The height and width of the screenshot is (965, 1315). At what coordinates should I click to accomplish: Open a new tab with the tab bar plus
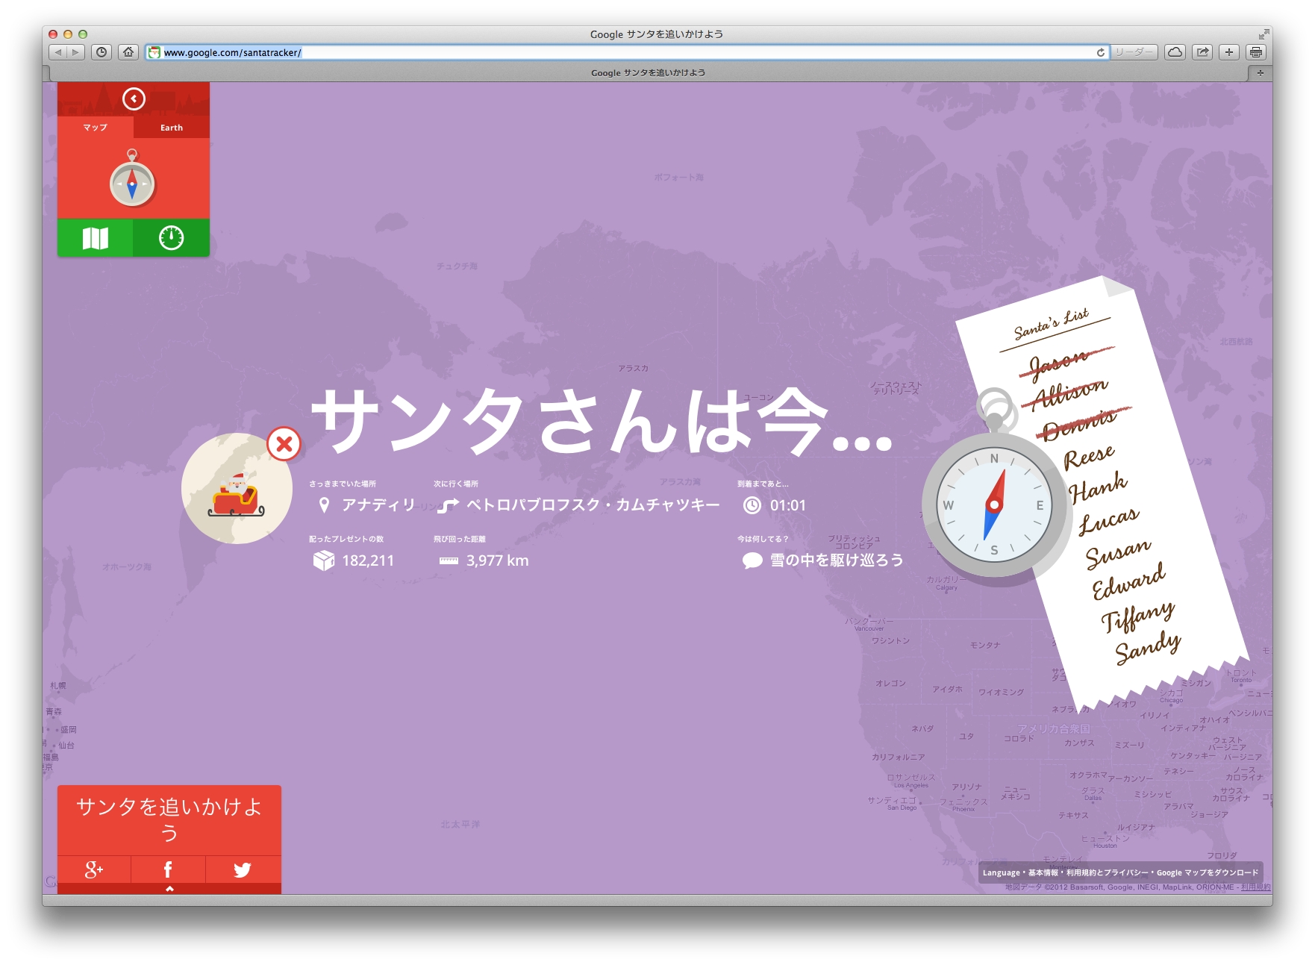coord(1261,72)
